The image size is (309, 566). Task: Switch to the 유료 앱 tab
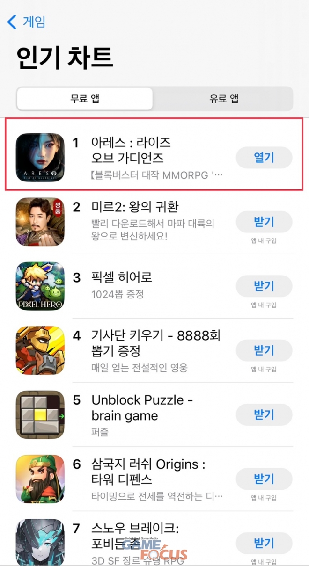point(224,99)
